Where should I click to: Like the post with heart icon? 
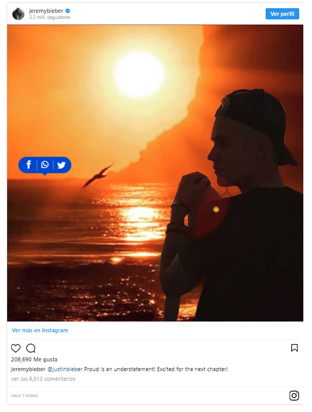[x=16, y=348]
